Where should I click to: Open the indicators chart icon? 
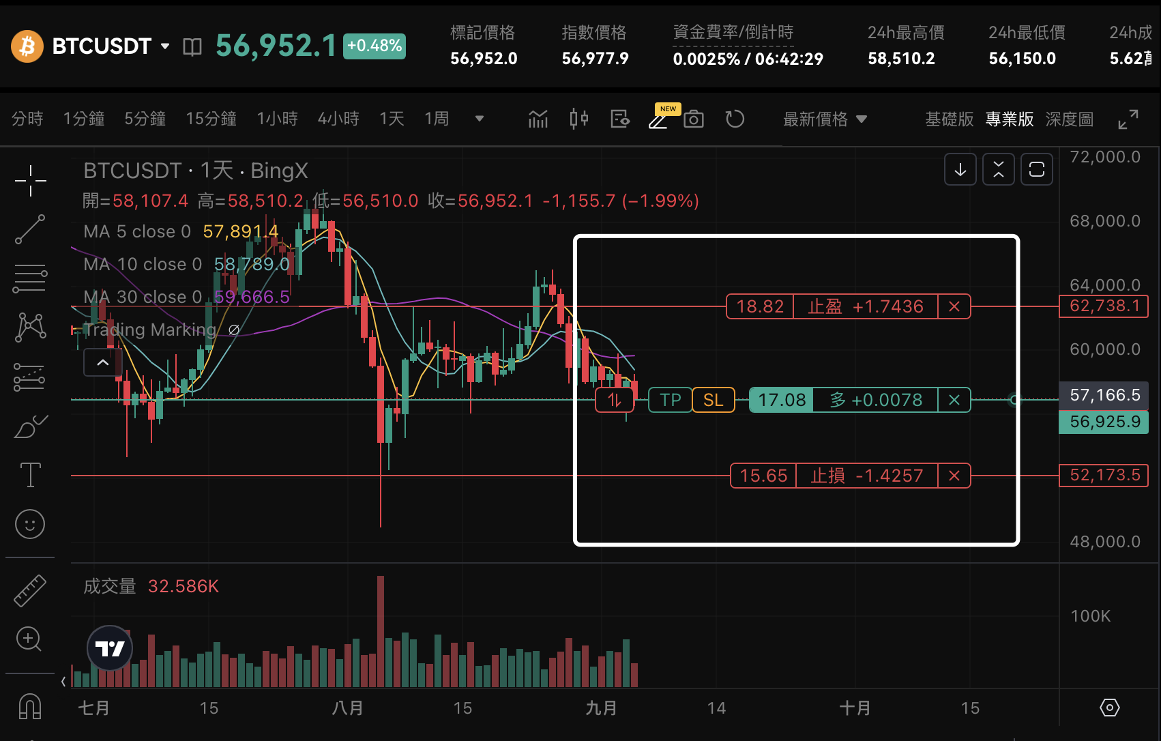(x=538, y=119)
